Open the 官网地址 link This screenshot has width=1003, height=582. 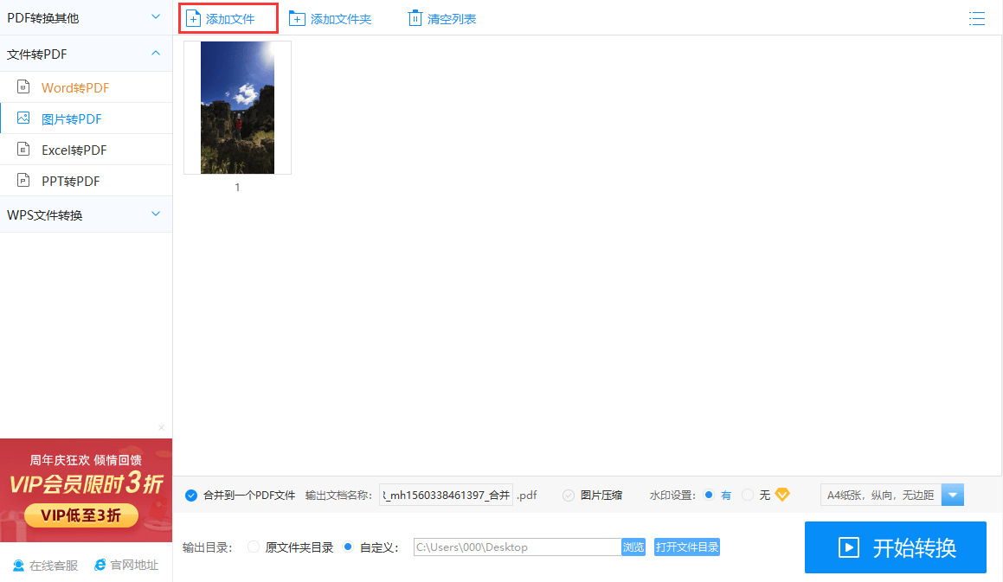point(126,565)
